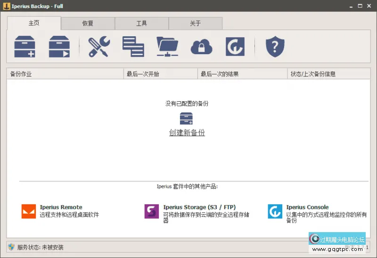Click the 创建新备份 link
This screenshot has width=377, height=258.
click(187, 133)
